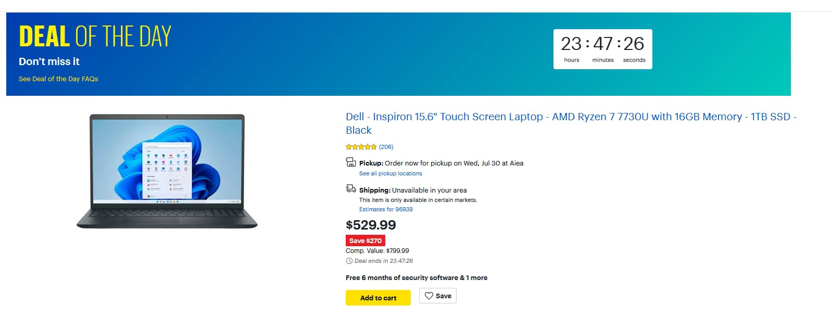Click the clock icon next to deal countdown
This screenshot has height=317, width=832.
[x=349, y=261]
